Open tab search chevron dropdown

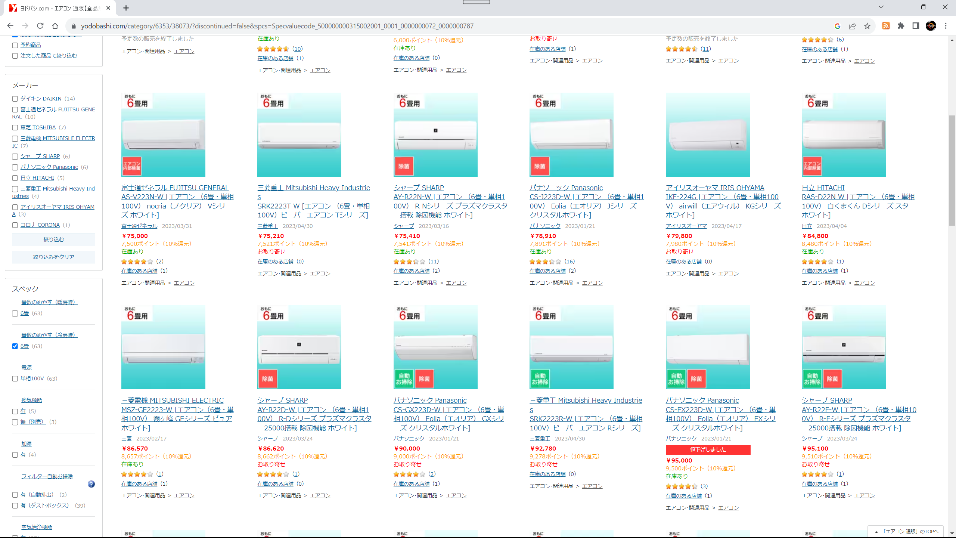pyautogui.click(x=881, y=7)
